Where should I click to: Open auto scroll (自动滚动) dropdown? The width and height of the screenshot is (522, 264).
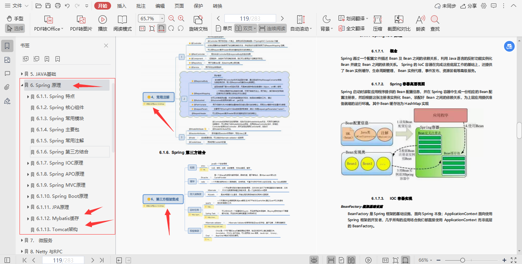click(301, 23)
